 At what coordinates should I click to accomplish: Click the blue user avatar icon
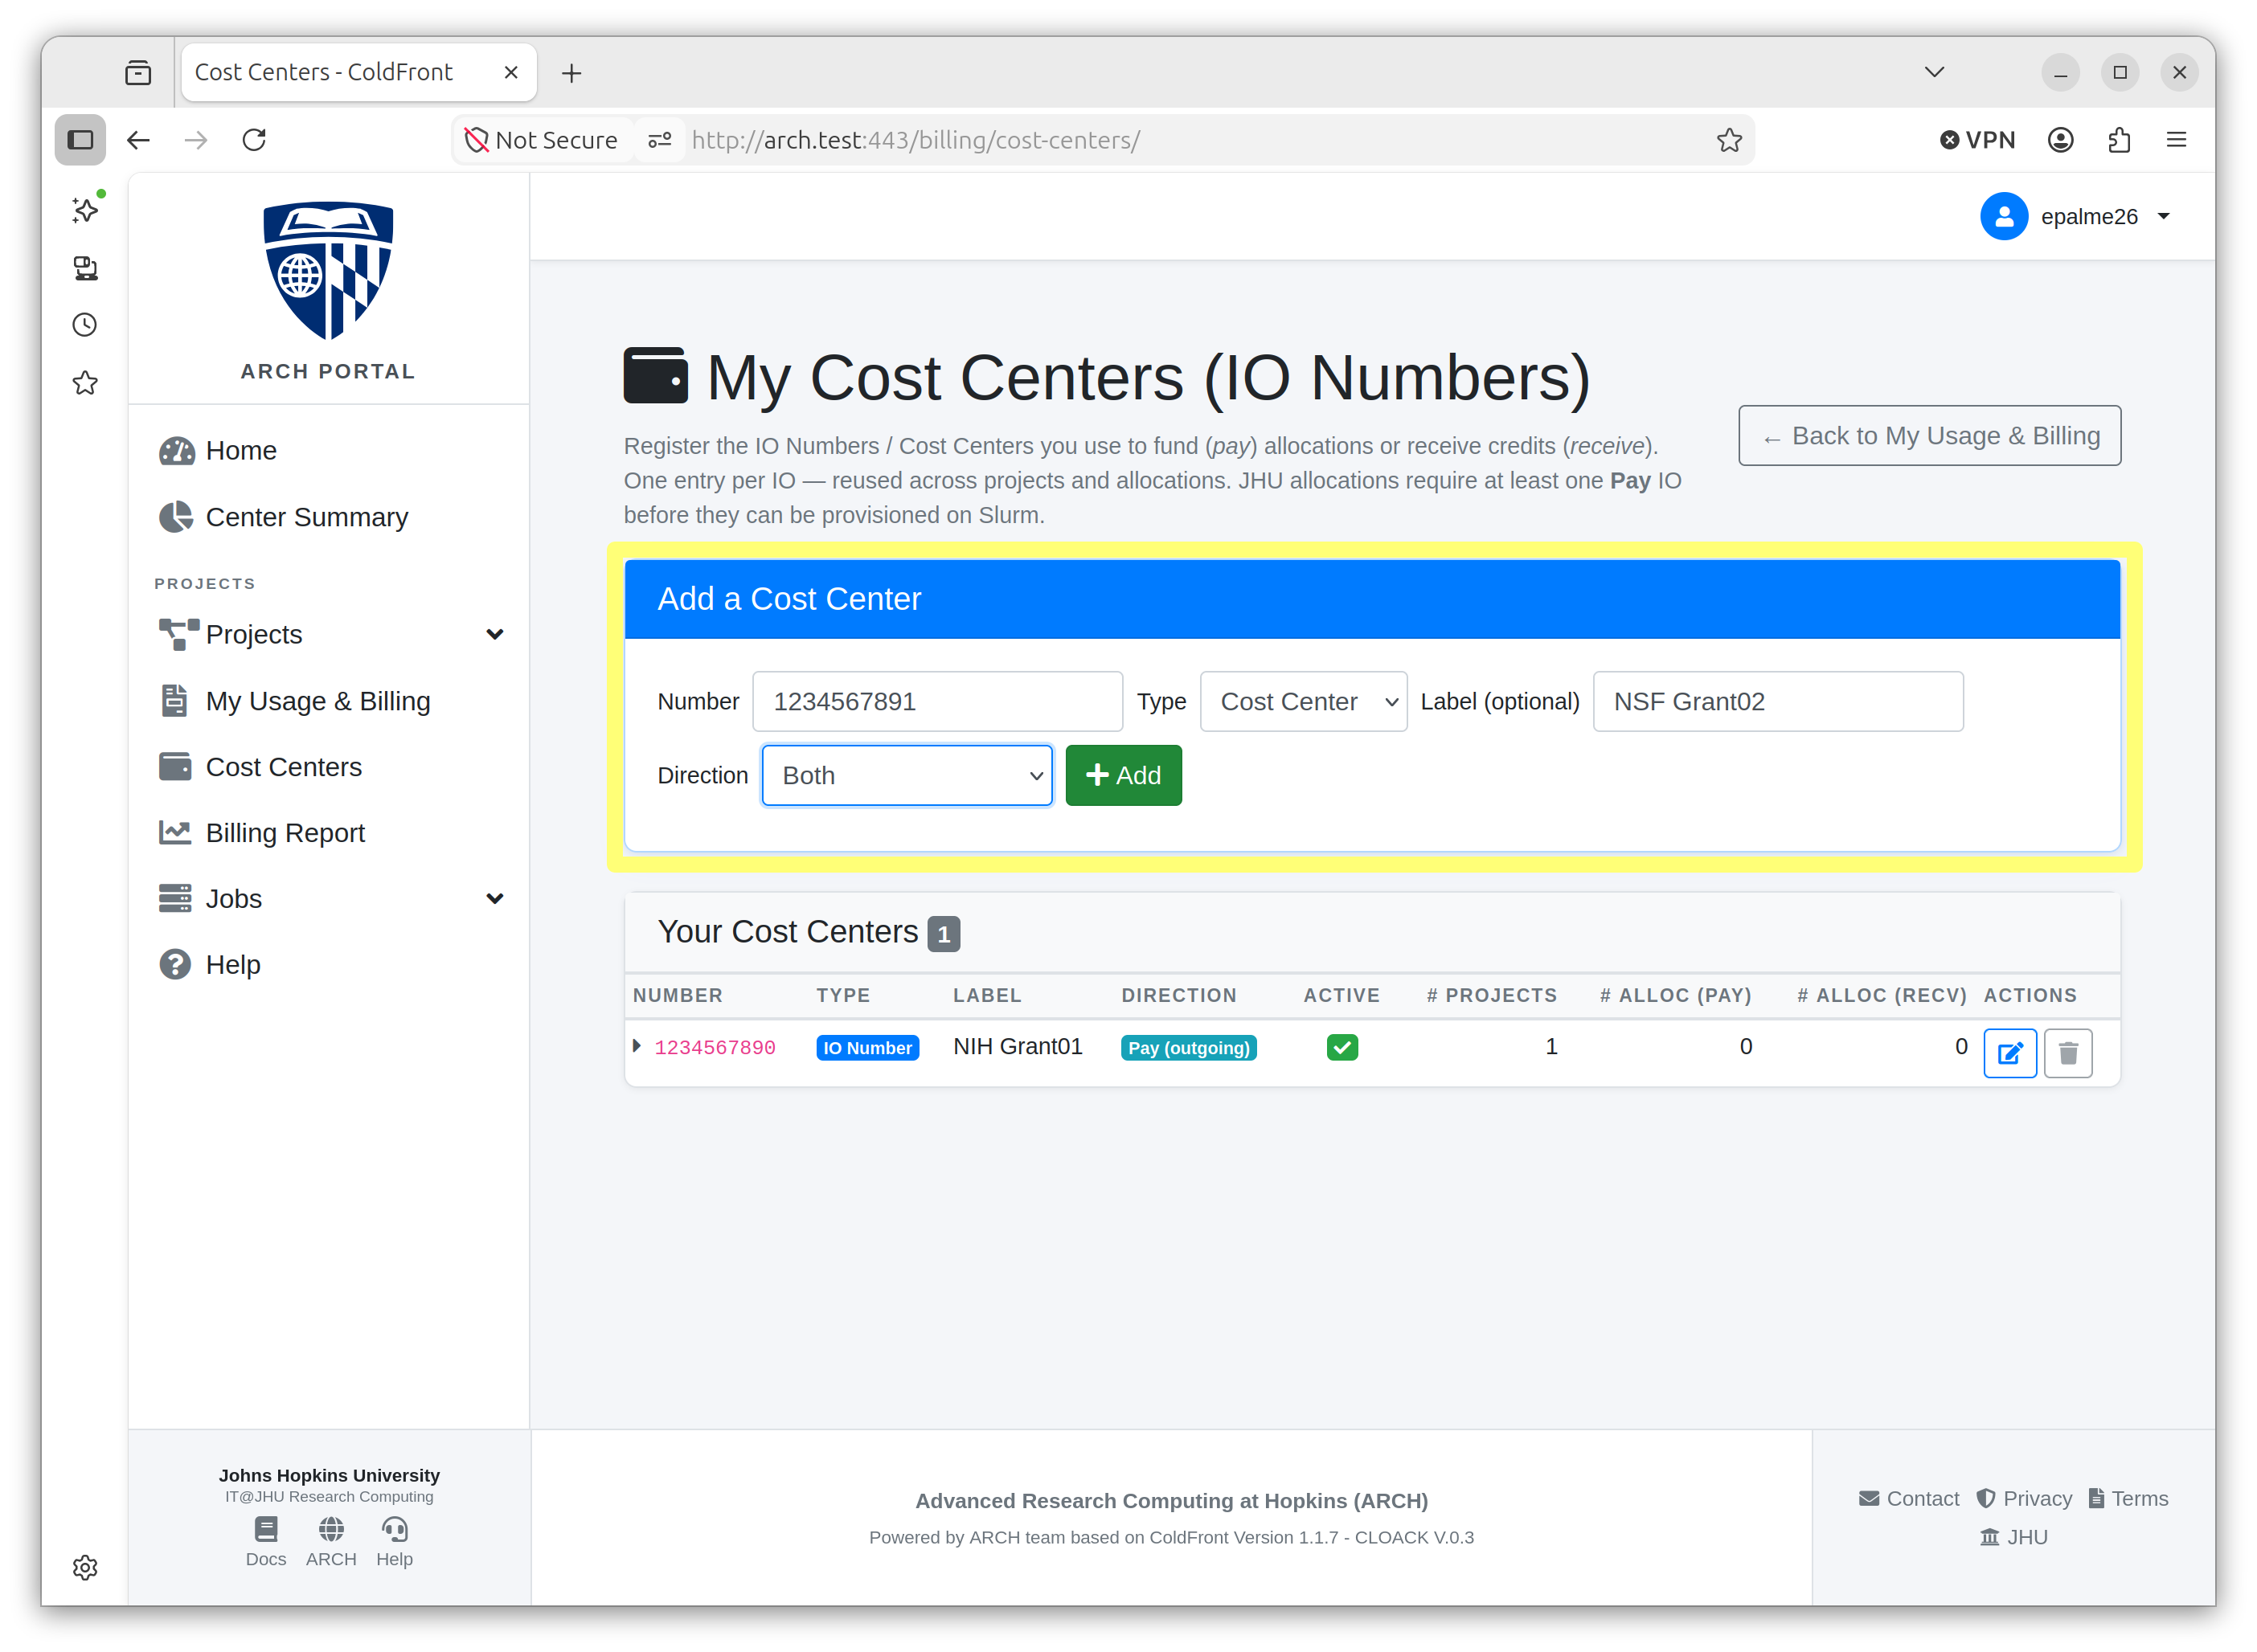[2003, 216]
